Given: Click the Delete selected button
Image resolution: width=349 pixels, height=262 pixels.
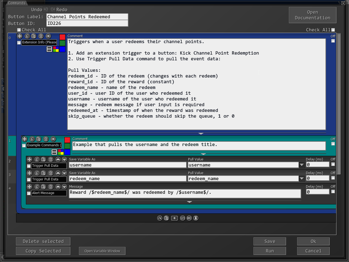Looking at the screenshot, I should [43, 241].
